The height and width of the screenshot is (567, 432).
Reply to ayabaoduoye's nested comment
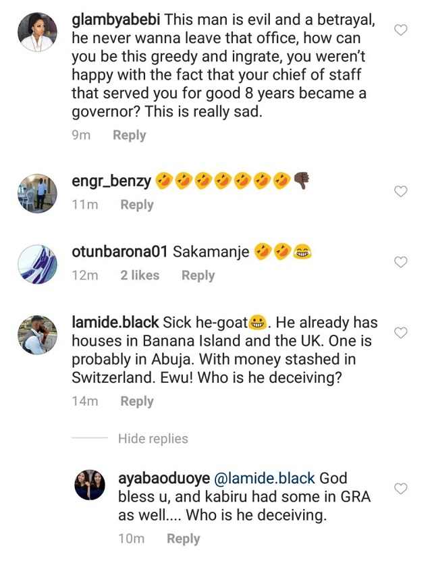point(184,539)
